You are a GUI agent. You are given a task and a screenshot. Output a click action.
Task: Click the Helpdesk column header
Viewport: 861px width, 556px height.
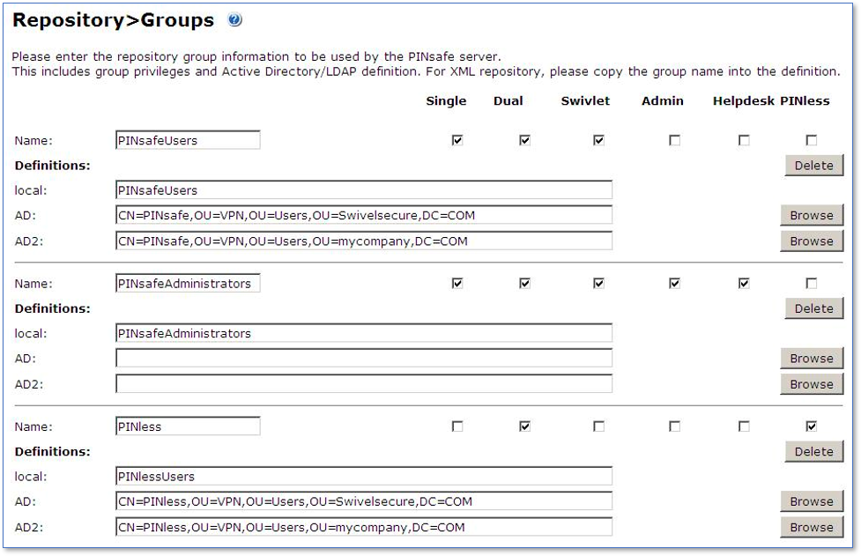[744, 101]
